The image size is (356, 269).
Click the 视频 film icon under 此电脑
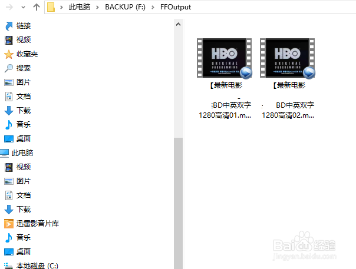(9, 167)
